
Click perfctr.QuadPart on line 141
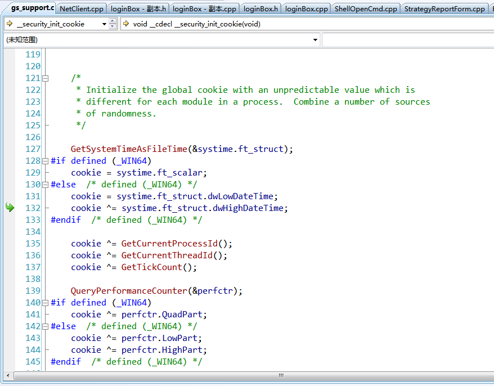[x=162, y=315]
